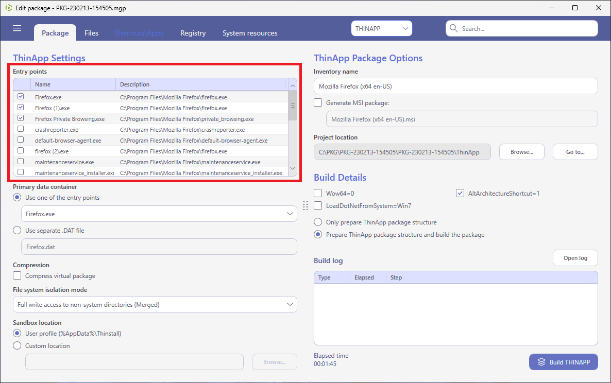611x383 pixels.
Task: Click the 00:01:45 elapsed time value
Action: (x=325, y=364)
